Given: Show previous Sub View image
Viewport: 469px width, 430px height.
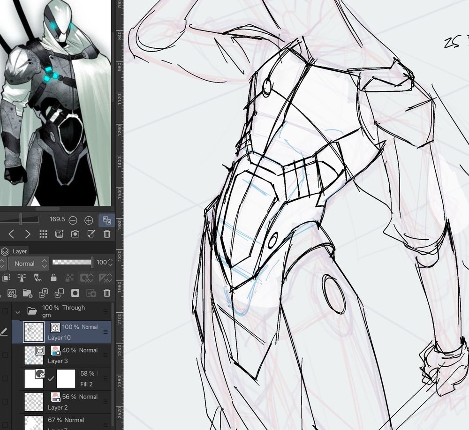Looking at the screenshot, I should pos(11,234).
